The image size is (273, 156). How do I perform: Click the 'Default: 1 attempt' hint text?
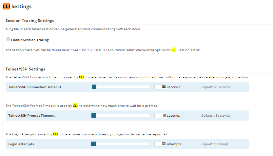214,144
